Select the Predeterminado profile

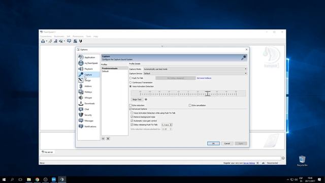tap(114, 69)
